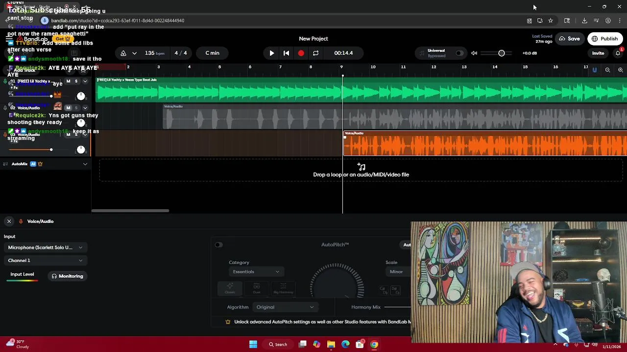Click the Get membership button
This screenshot has height=352, width=627.
(x=62, y=39)
